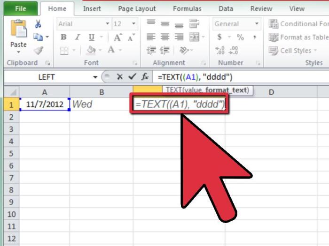Open Insert Function fx dialog
The height and width of the screenshot is (246, 329).
145,77
